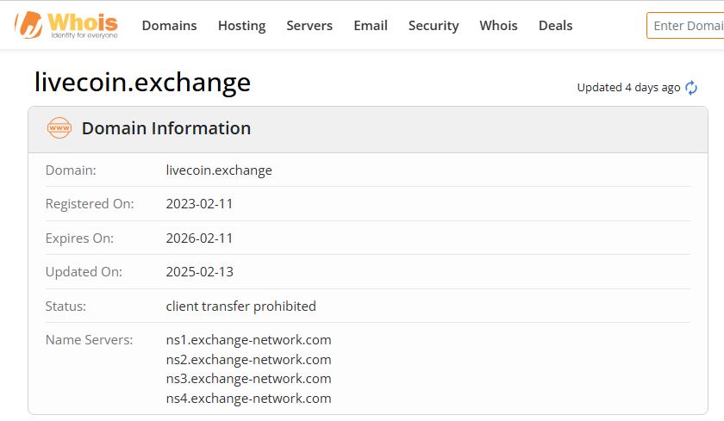Screen dimensions: 724x421
Task: Select the expiry date 2026-02-11
Action: click(199, 238)
